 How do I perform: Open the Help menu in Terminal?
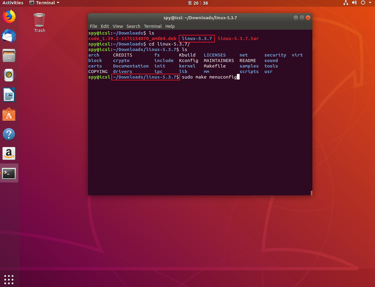tap(170, 26)
